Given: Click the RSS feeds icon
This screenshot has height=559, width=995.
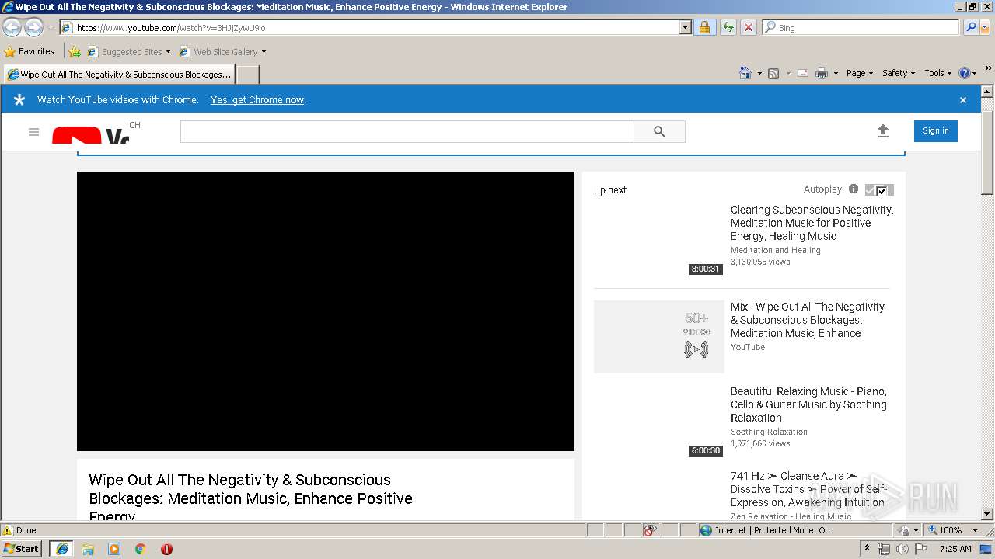Looking at the screenshot, I should [773, 74].
